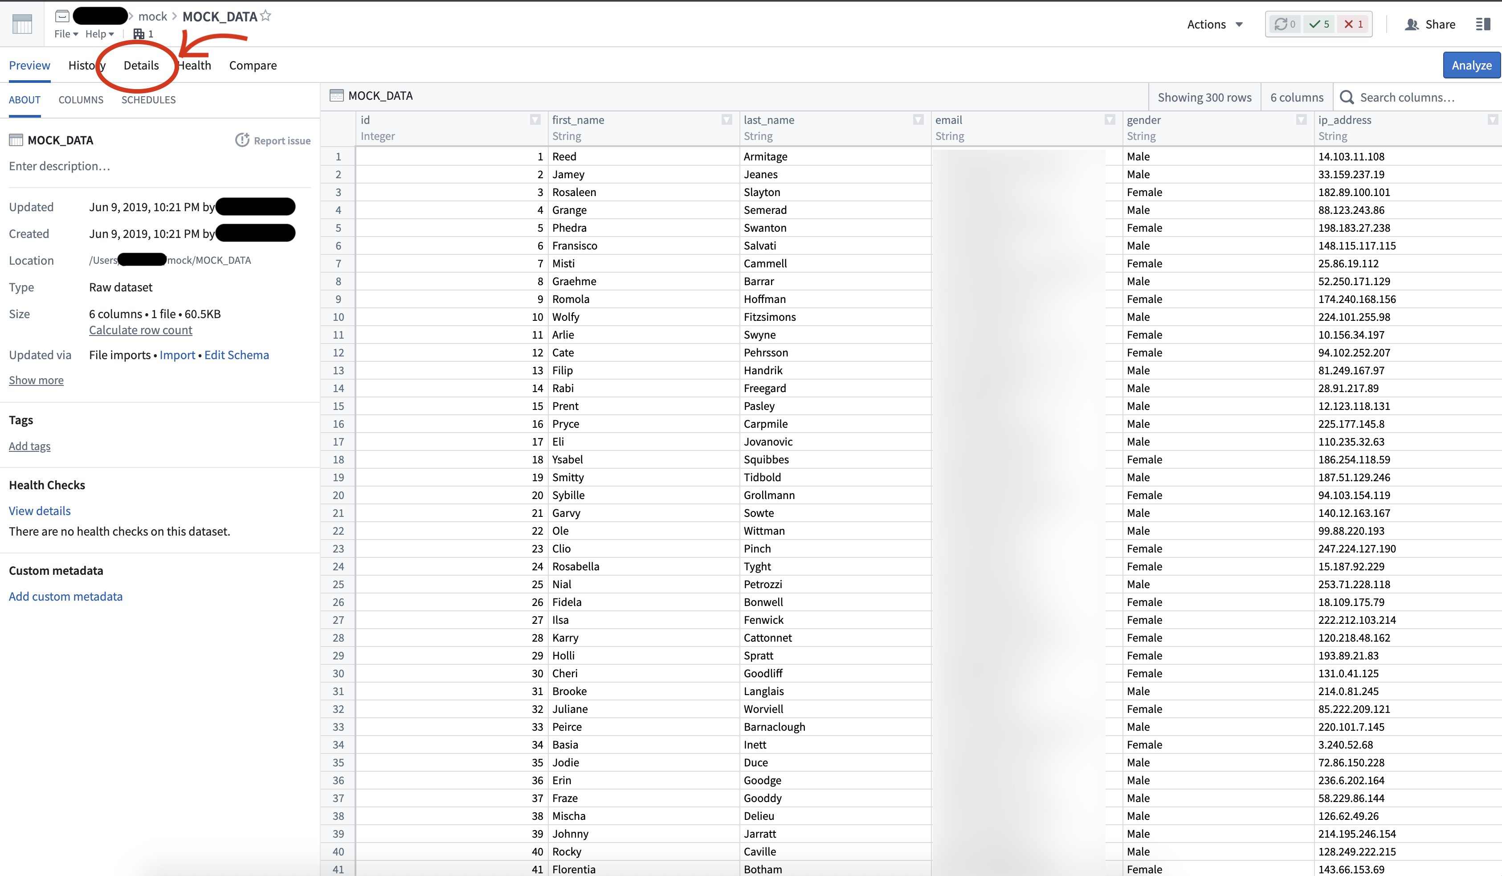Open the id column filter dropdown
1502x876 pixels.
(x=535, y=119)
